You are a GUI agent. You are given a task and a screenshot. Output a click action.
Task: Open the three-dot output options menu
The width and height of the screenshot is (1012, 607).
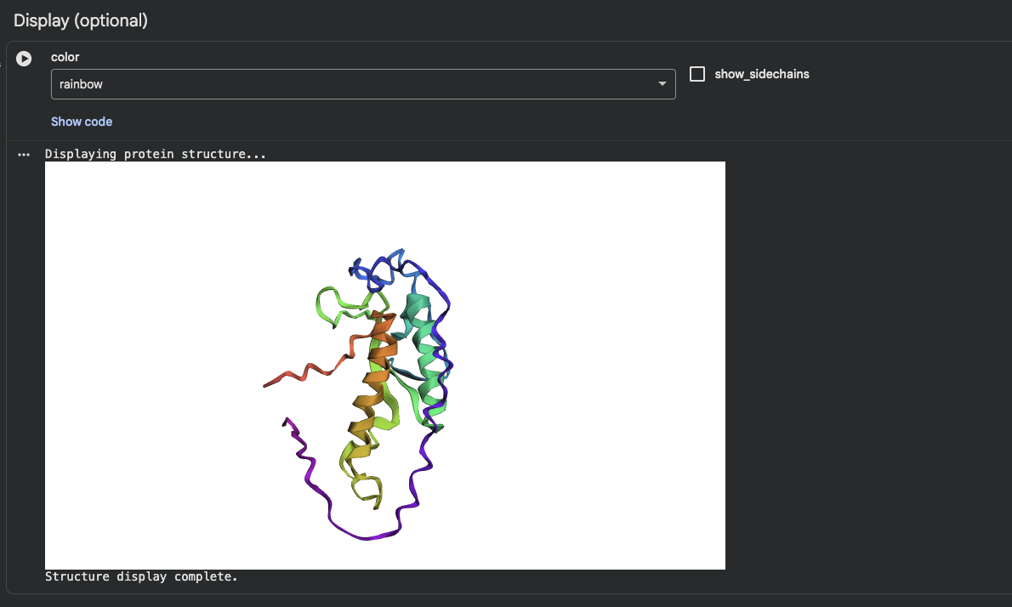24,155
